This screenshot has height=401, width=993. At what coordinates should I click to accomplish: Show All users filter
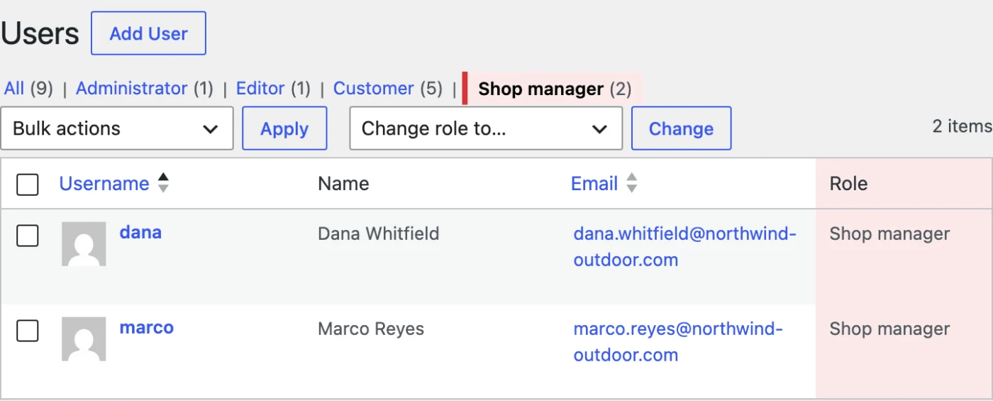tap(14, 89)
